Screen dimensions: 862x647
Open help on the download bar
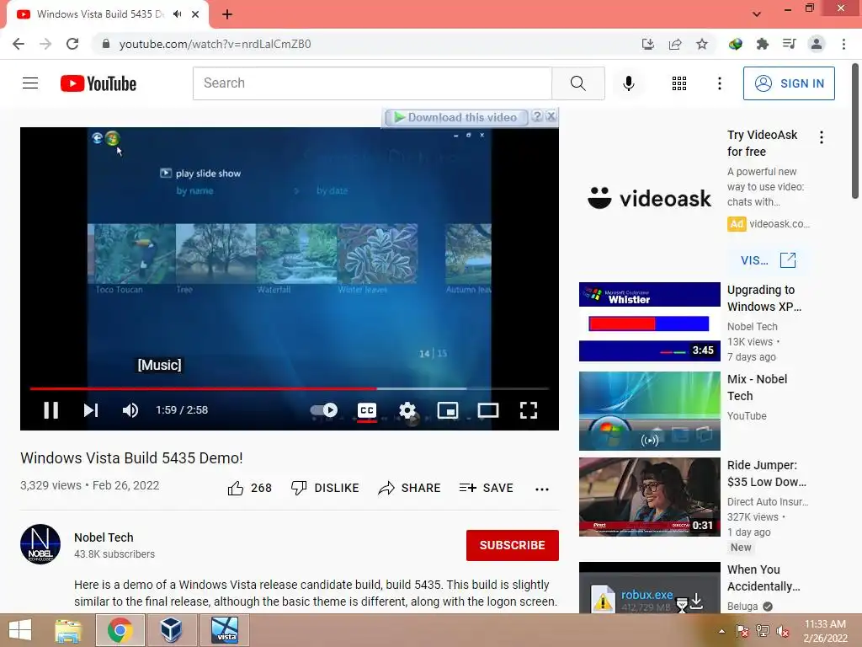(x=537, y=116)
